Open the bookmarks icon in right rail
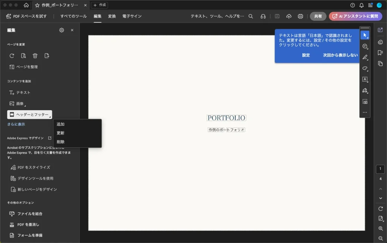The height and width of the screenshot is (243, 387). (x=380, y=53)
